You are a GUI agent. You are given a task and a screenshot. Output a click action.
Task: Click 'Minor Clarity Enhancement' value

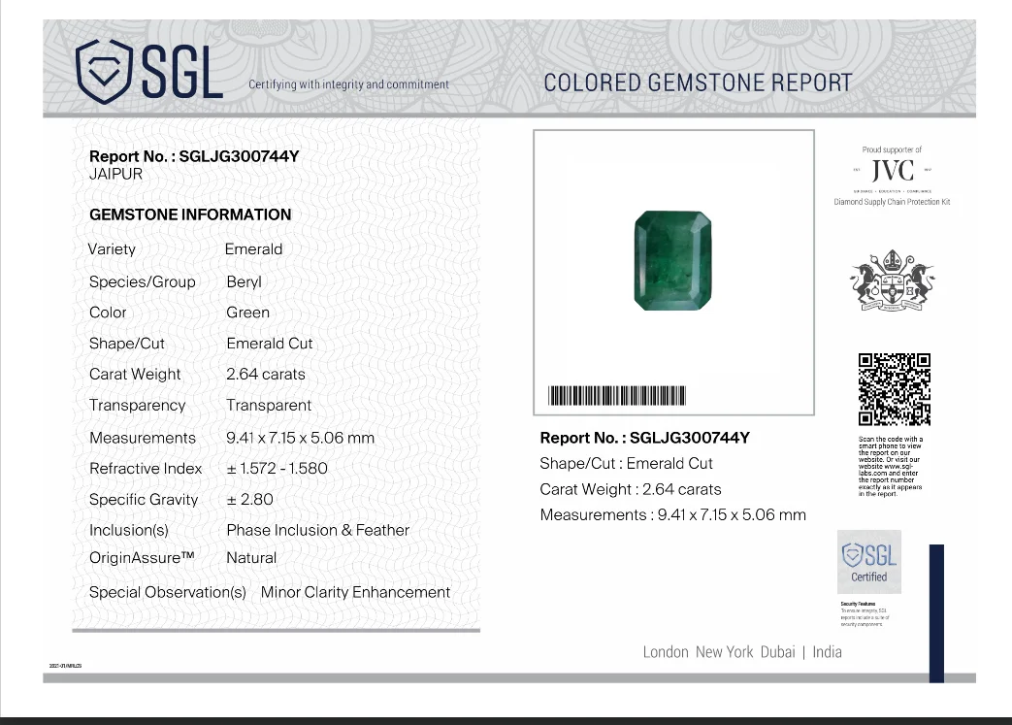click(355, 593)
